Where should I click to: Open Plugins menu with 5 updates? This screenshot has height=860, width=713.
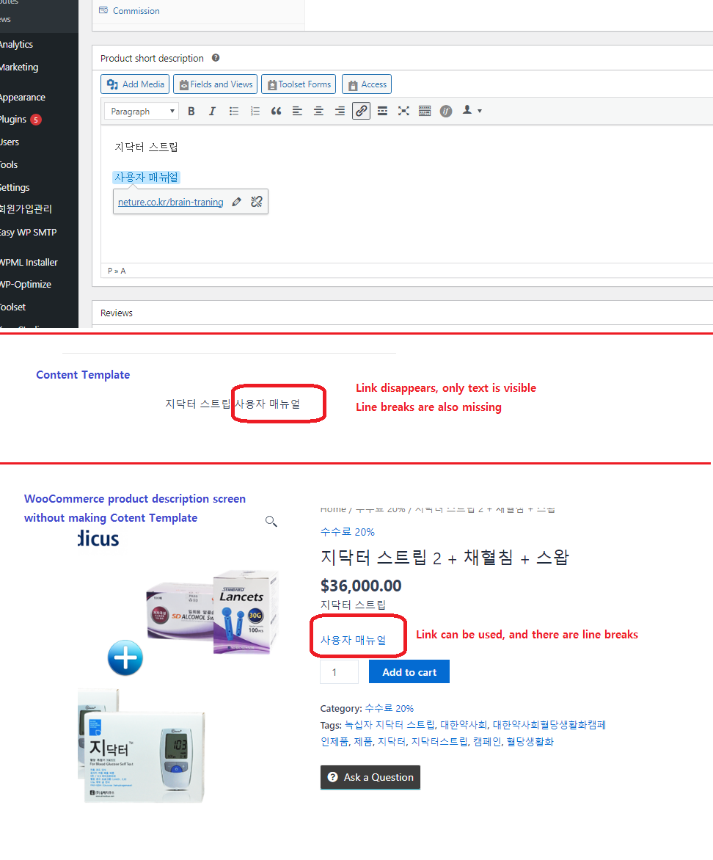pos(21,120)
